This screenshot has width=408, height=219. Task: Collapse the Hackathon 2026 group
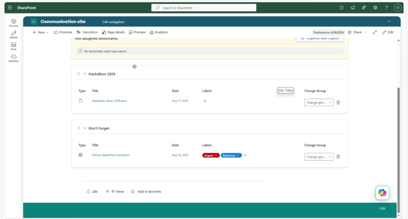point(84,74)
